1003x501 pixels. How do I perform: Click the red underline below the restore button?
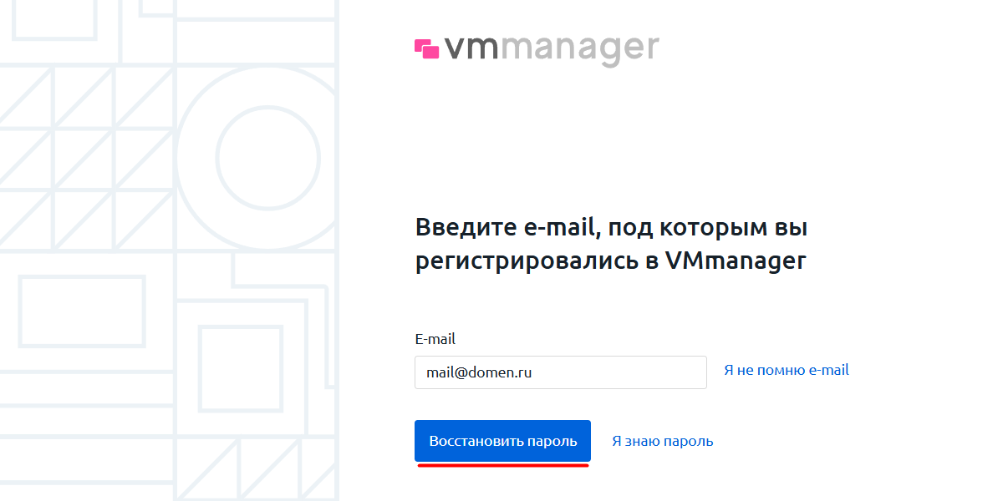pos(502,466)
